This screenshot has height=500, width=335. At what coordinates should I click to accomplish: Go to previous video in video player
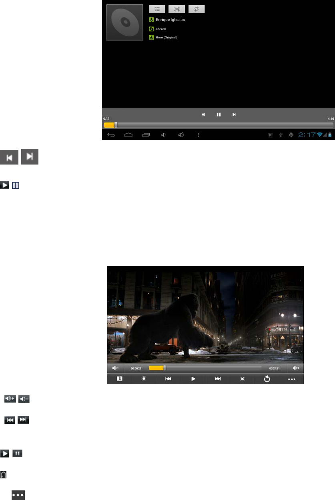(x=169, y=379)
